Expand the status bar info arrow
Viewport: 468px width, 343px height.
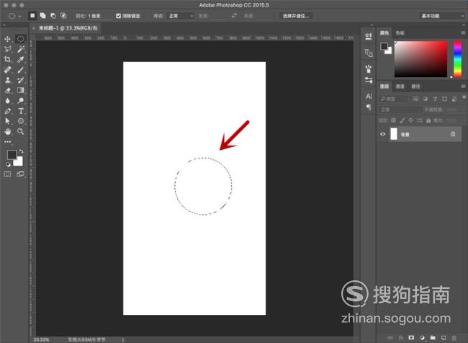point(122,339)
